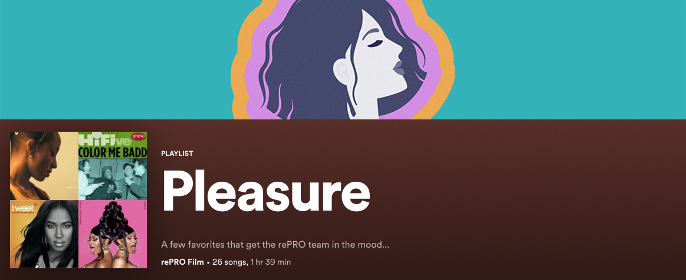This screenshot has height=280, width=686.
Task: Select the playlist description about the rePRO team
Action: click(275, 244)
